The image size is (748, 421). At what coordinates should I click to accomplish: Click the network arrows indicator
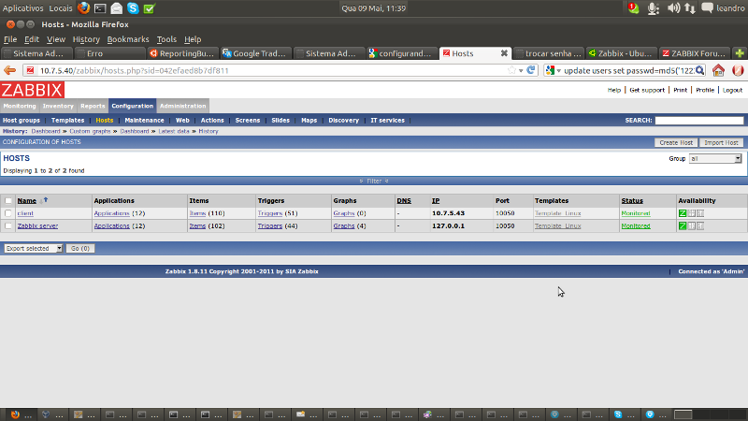pyautogui.click(x=690, y=8)
